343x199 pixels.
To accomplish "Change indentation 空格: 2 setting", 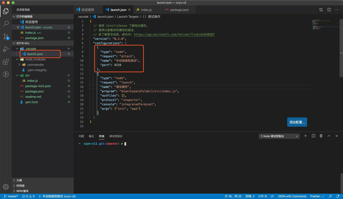I will tap(250, 196).
